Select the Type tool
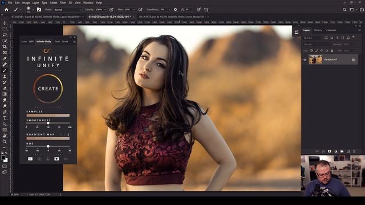Viewport: 365px width, 205px height. [x=5, y=118]
